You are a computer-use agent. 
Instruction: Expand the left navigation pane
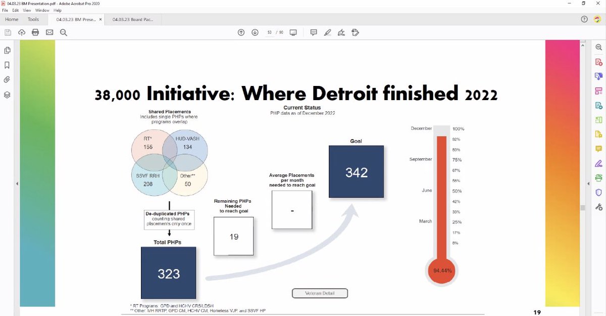tap(17, 184)
